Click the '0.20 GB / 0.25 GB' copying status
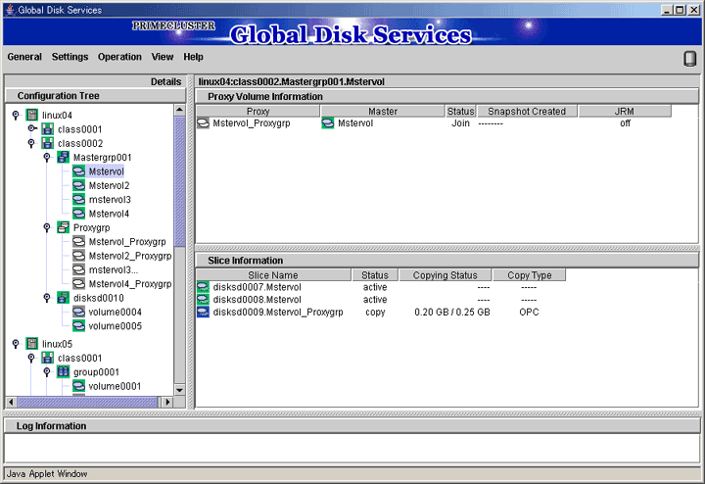Image resolution: width=705 pixels, height=484 pixels. click(451, 313)
